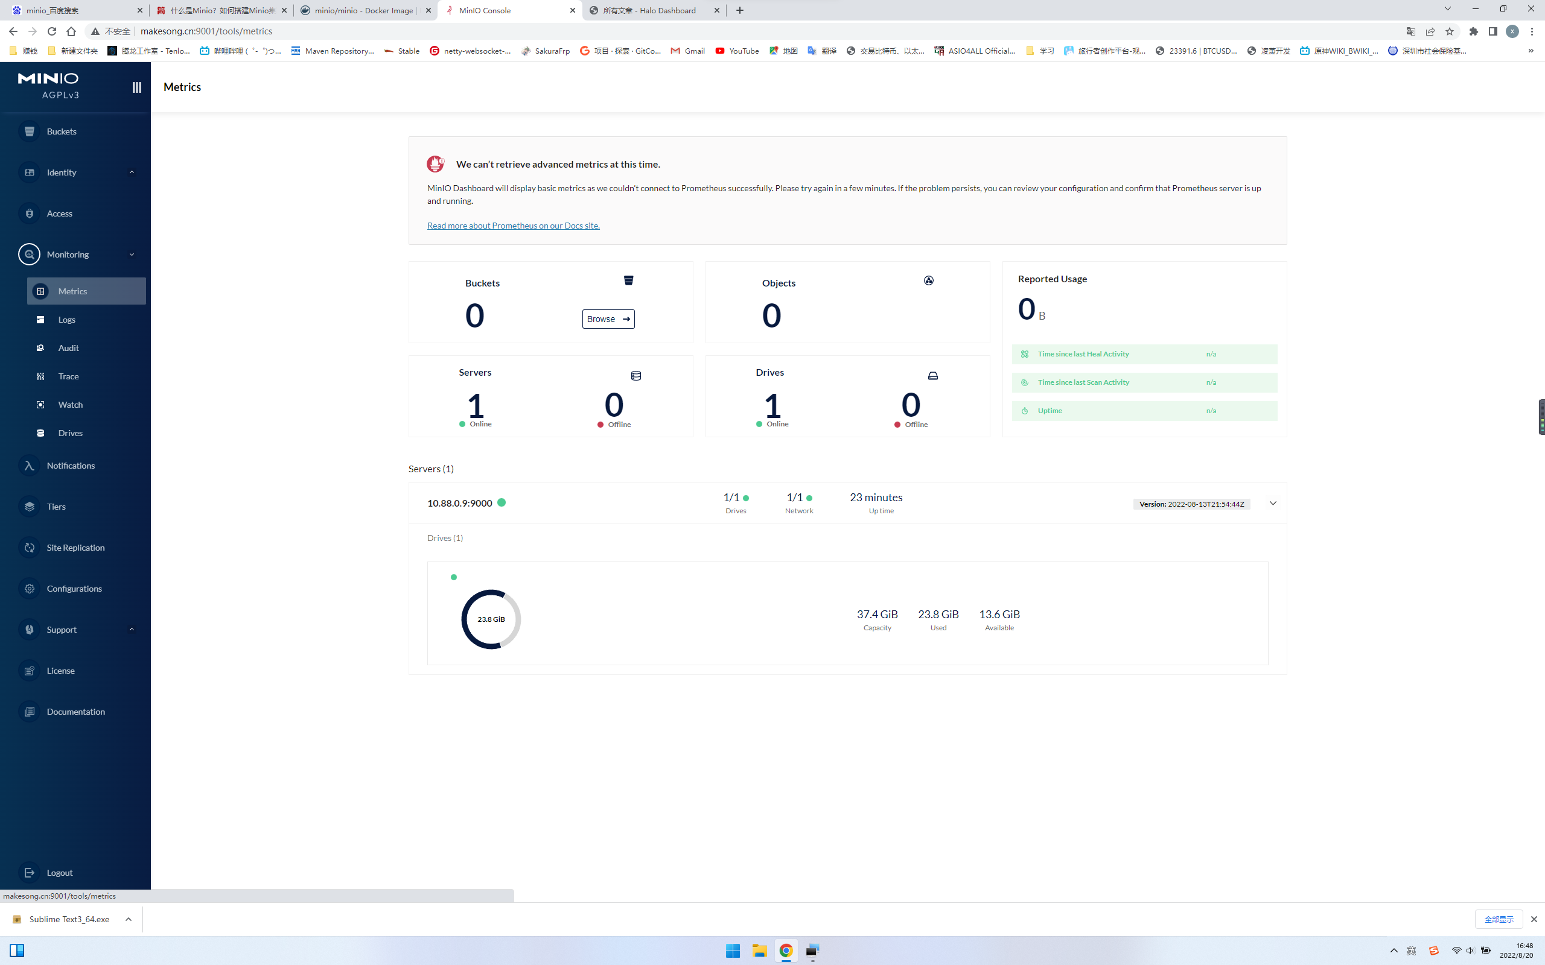Expand server 10.88.0.9:9000 details chevron
The height and width of the screenshot is (965, 1545).
pyautogui.click(x=1272, y=503)
